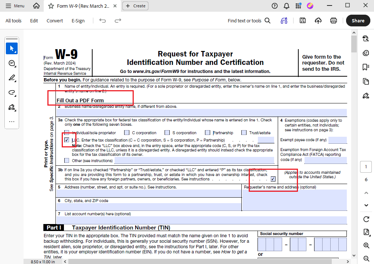This screenshot has width=374, height=264.
Task: Go to the next page arrow
Action: (366, 205)
